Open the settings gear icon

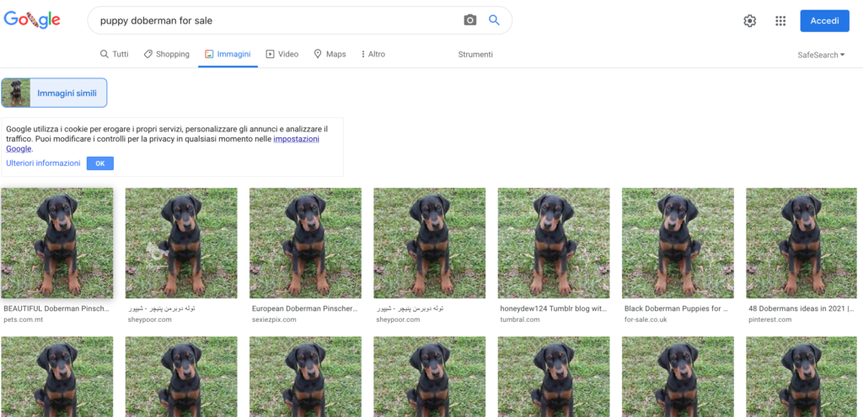(749, 21)
